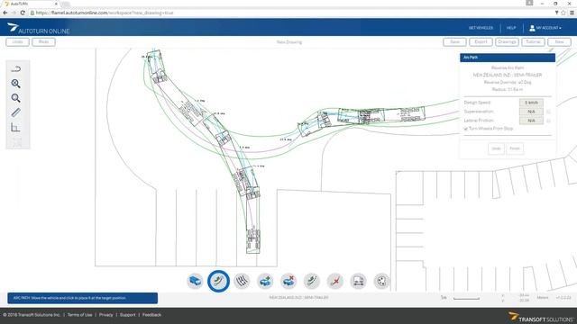Select the zoom magnifier tool
Screen dimensions: 577x324
[x=16, y=98]
